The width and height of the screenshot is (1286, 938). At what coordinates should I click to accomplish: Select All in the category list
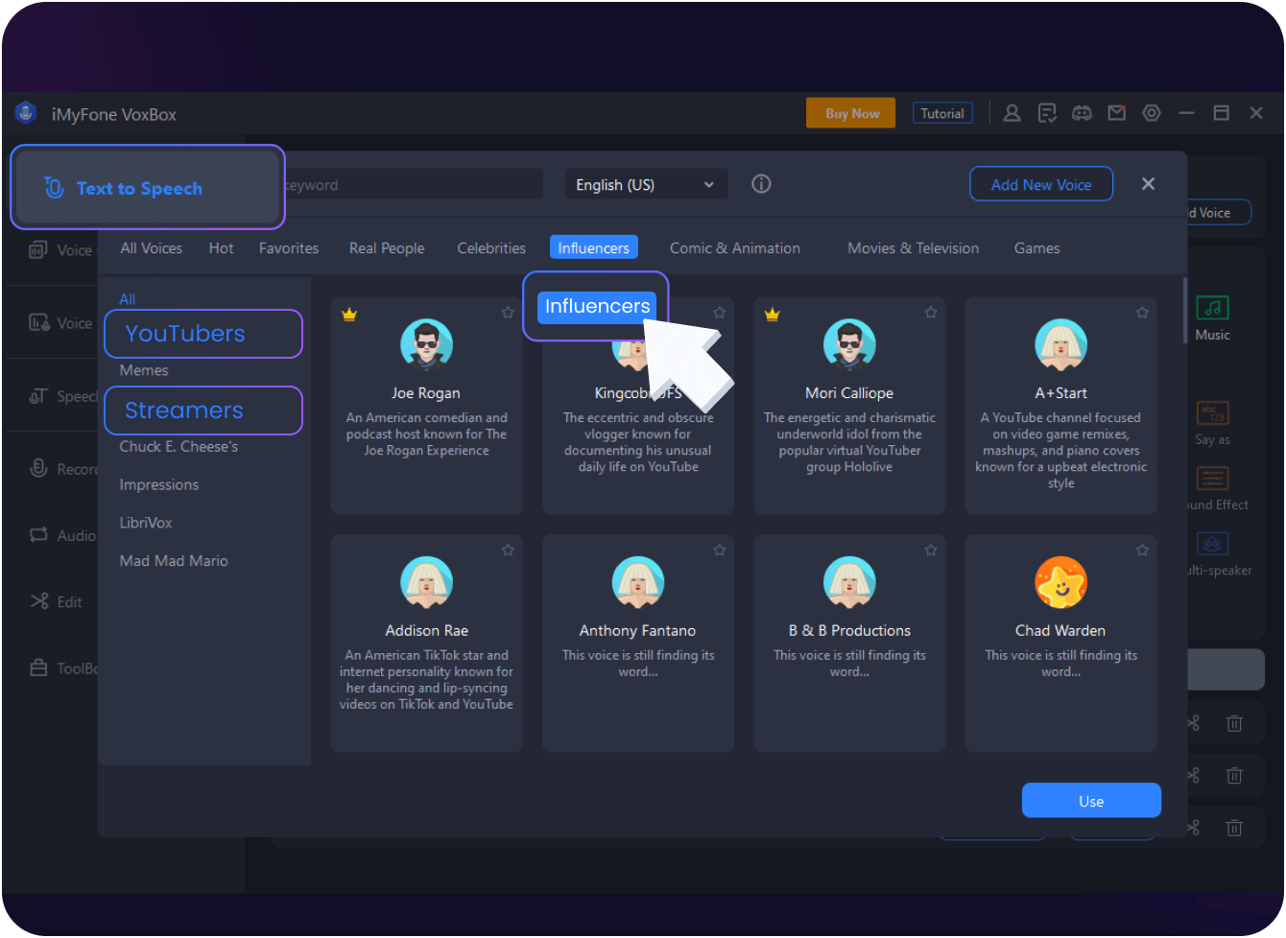(x=128, y=299)
